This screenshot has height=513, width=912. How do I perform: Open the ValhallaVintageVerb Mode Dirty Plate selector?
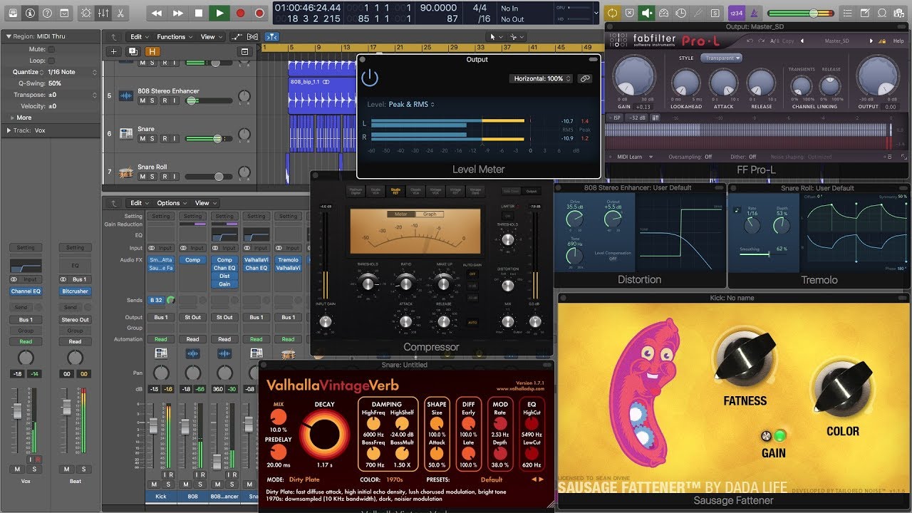(306, 480)
